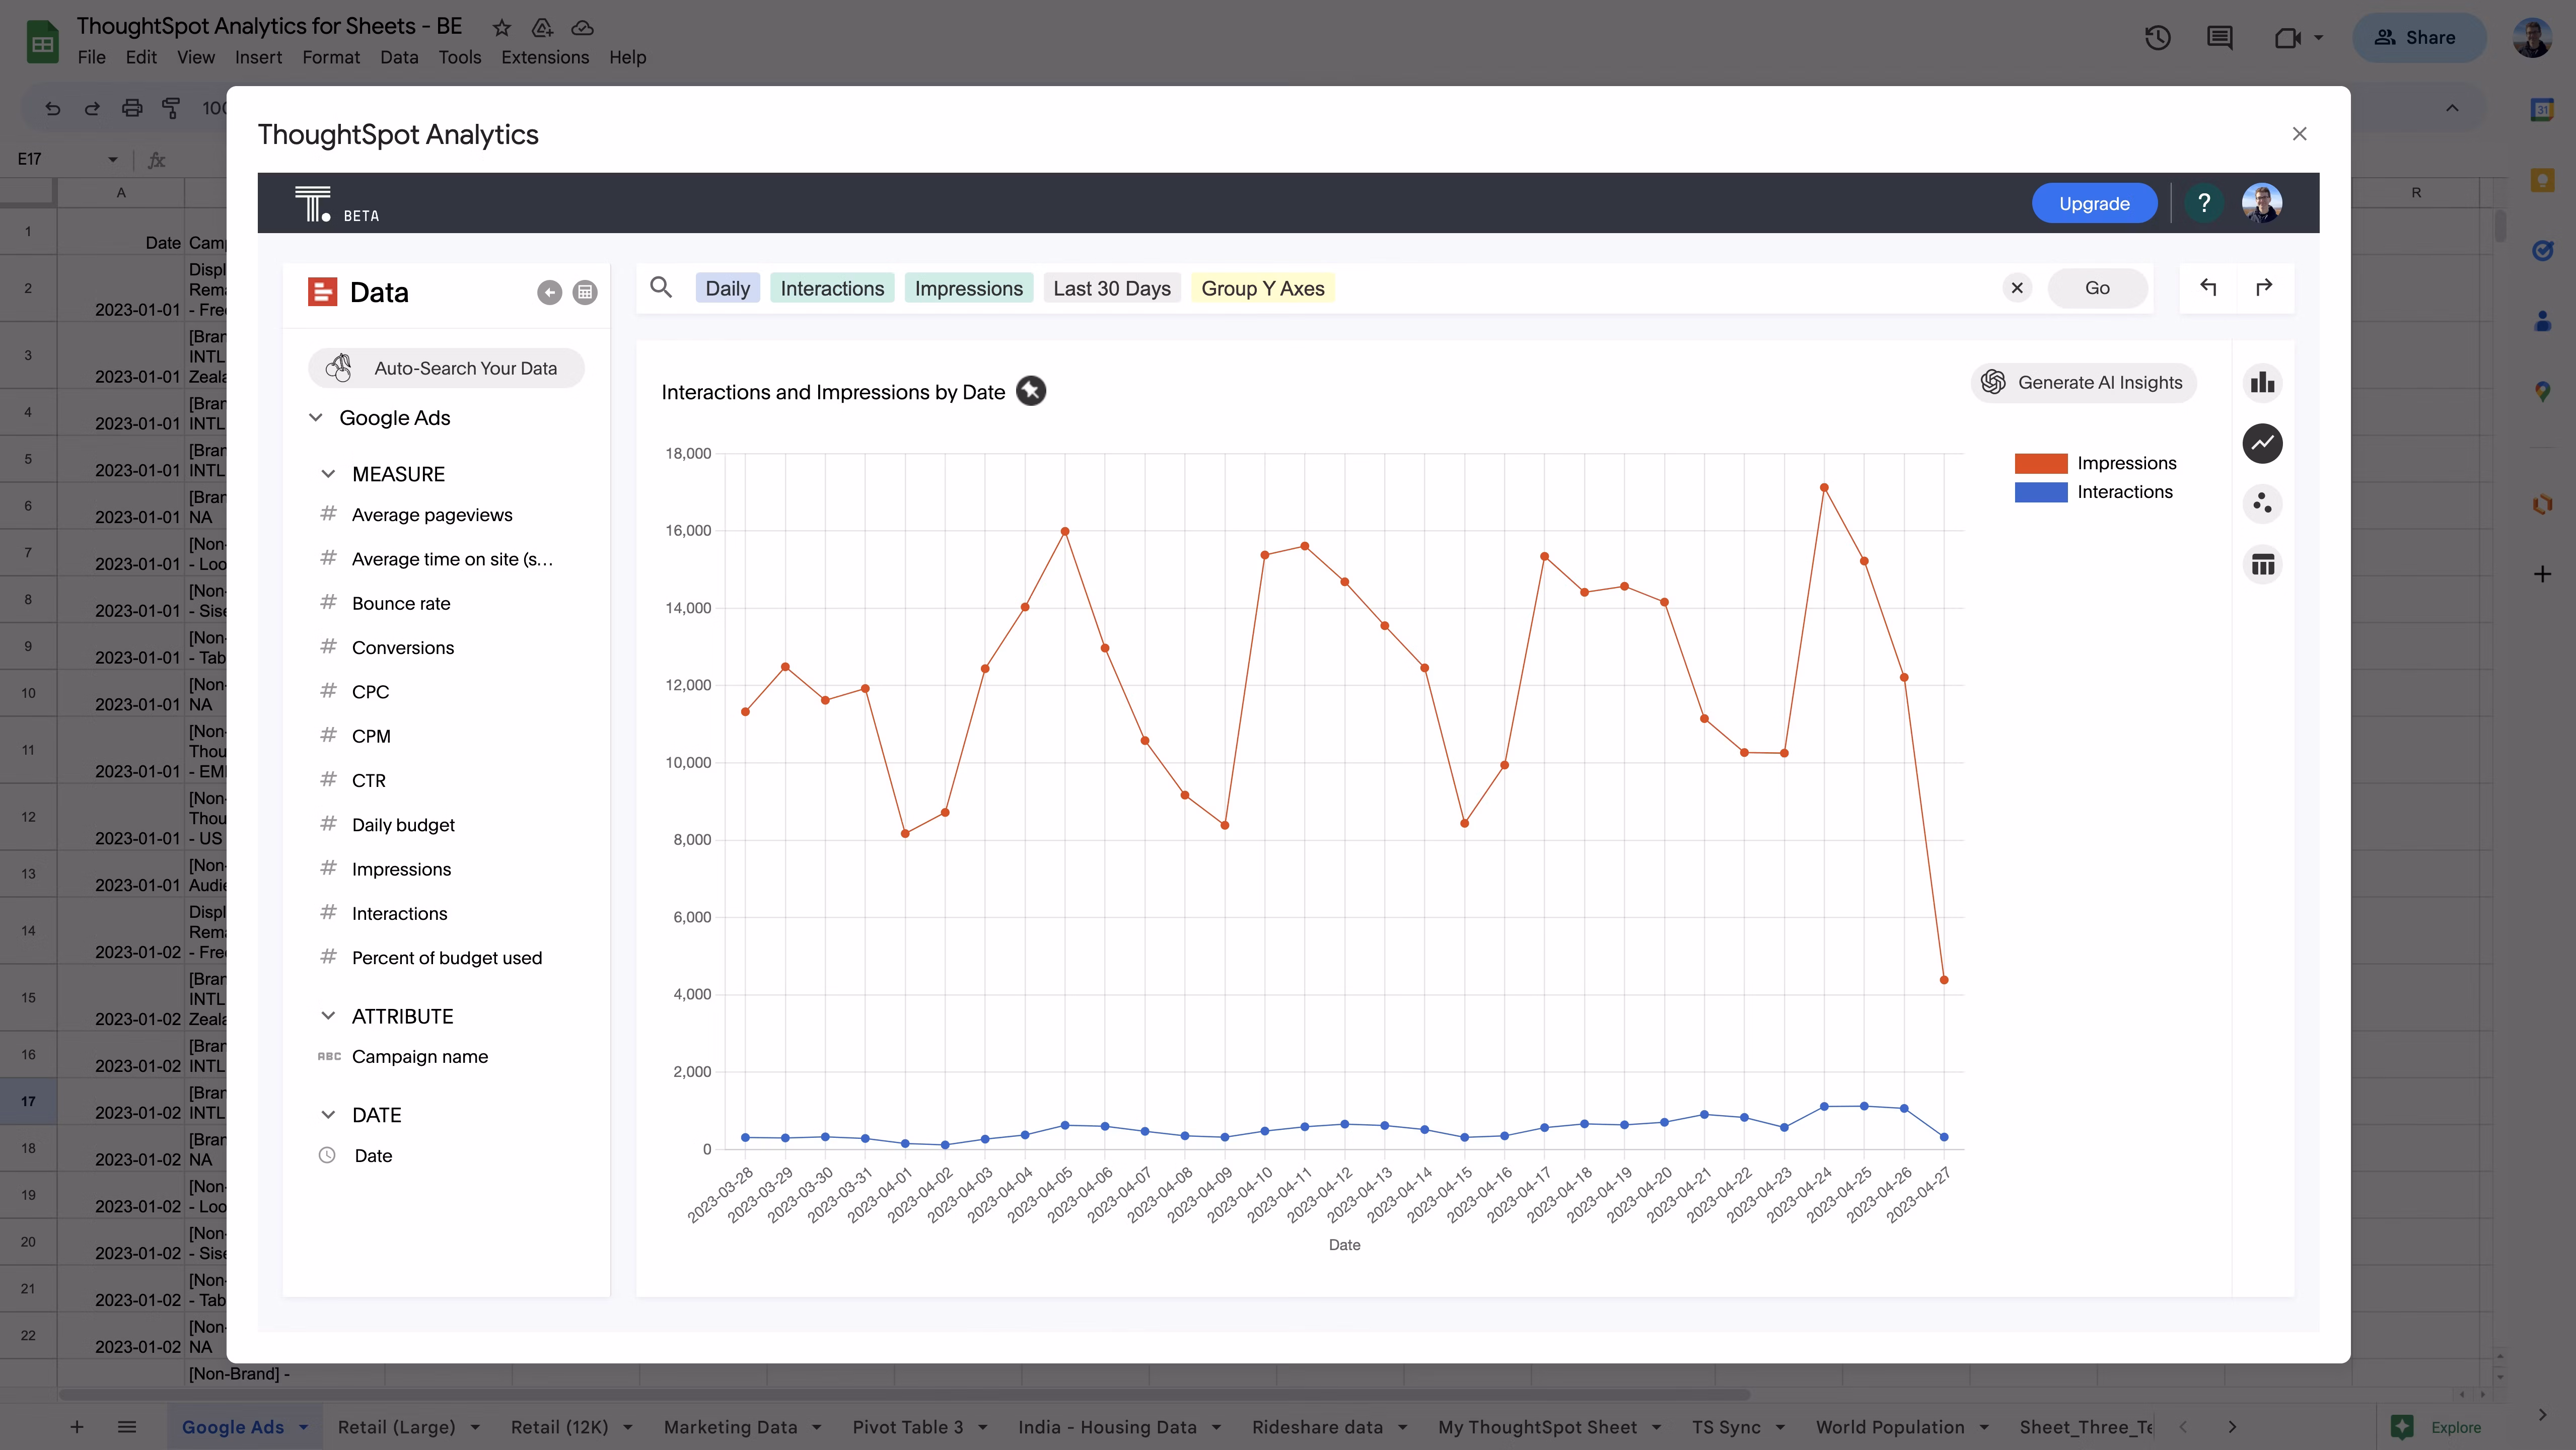The height and width of the screenshot is (1450, 2576).
Task: Select the Group Y Axes token
Action: click(1262, 288)
